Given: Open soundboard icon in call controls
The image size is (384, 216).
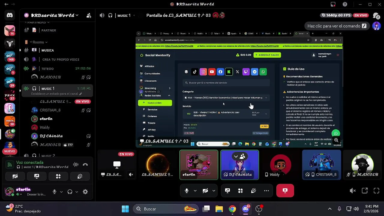Looking at the screenshot, I should (253, 190).
